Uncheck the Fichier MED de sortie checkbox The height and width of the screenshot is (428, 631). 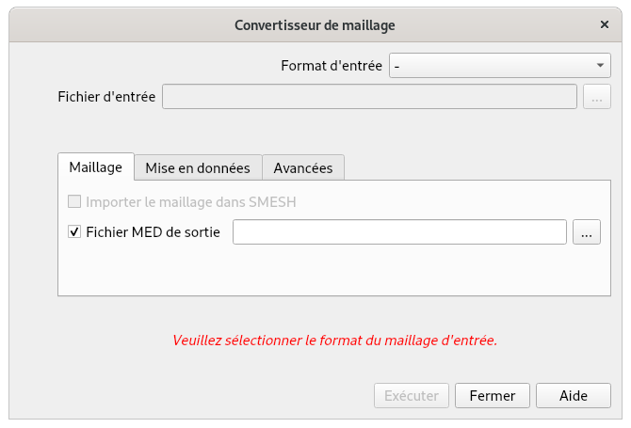point(74,231)
